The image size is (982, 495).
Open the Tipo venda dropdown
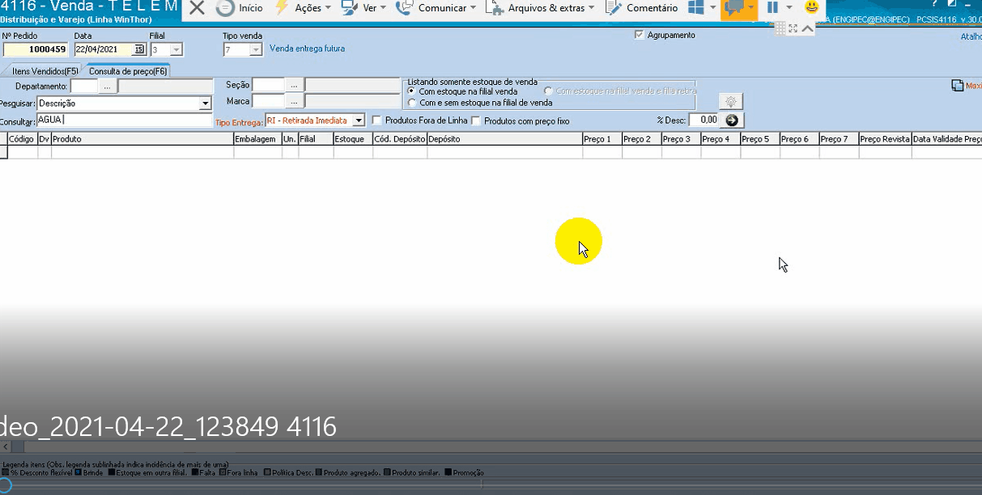click(256, 50)
